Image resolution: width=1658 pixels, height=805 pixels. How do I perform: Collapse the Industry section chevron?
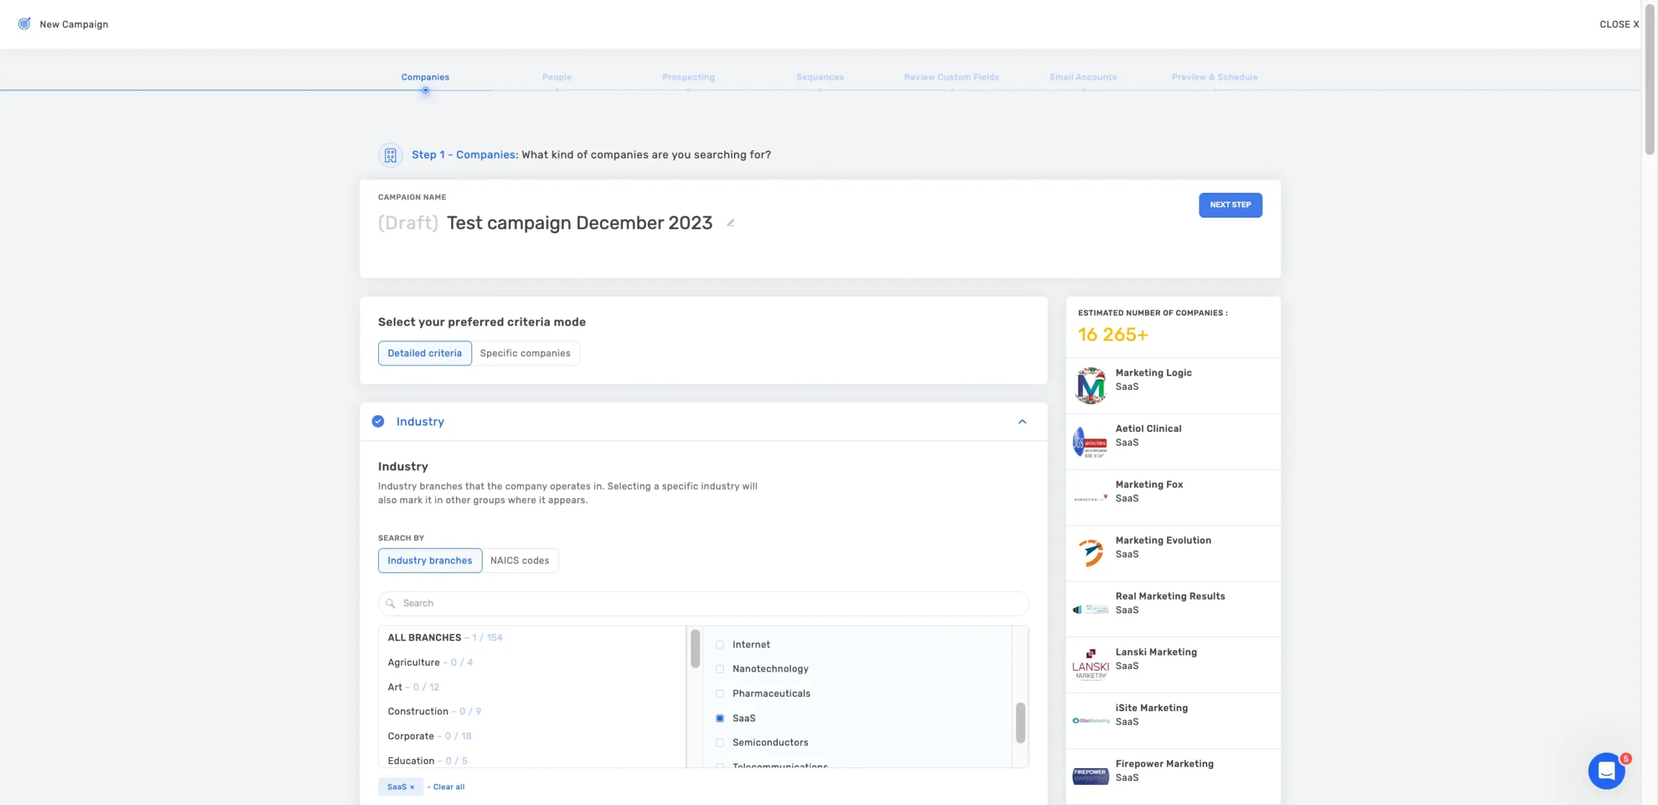pos(1022,422)
